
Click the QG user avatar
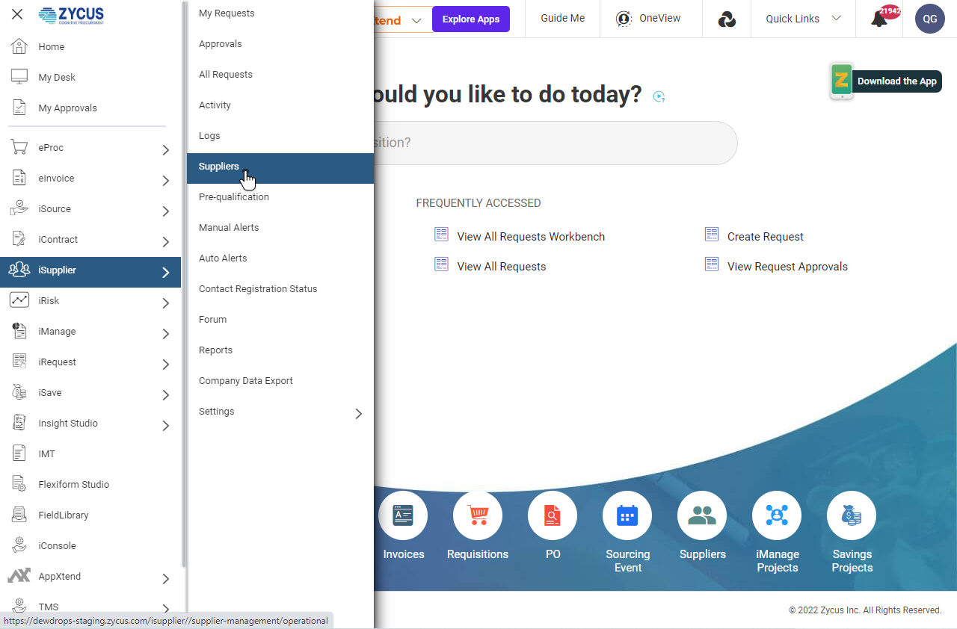930,19
